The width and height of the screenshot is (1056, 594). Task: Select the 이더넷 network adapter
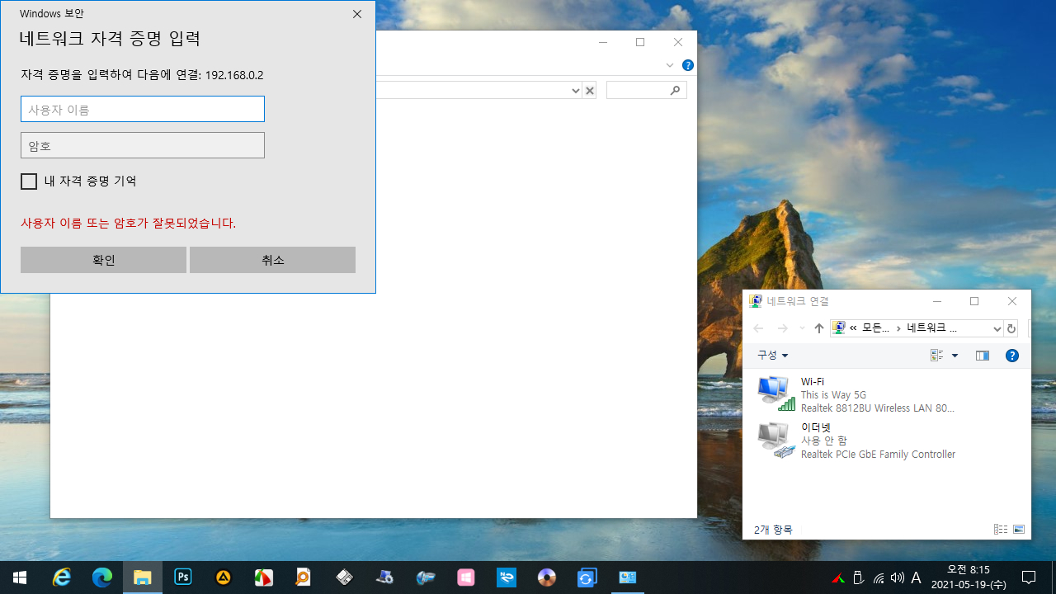(858, 441)
